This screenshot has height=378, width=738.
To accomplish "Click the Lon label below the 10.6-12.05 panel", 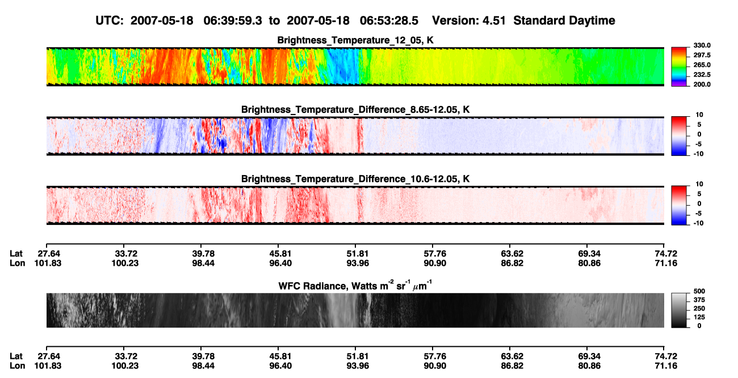I will click(x=18, y=263).
